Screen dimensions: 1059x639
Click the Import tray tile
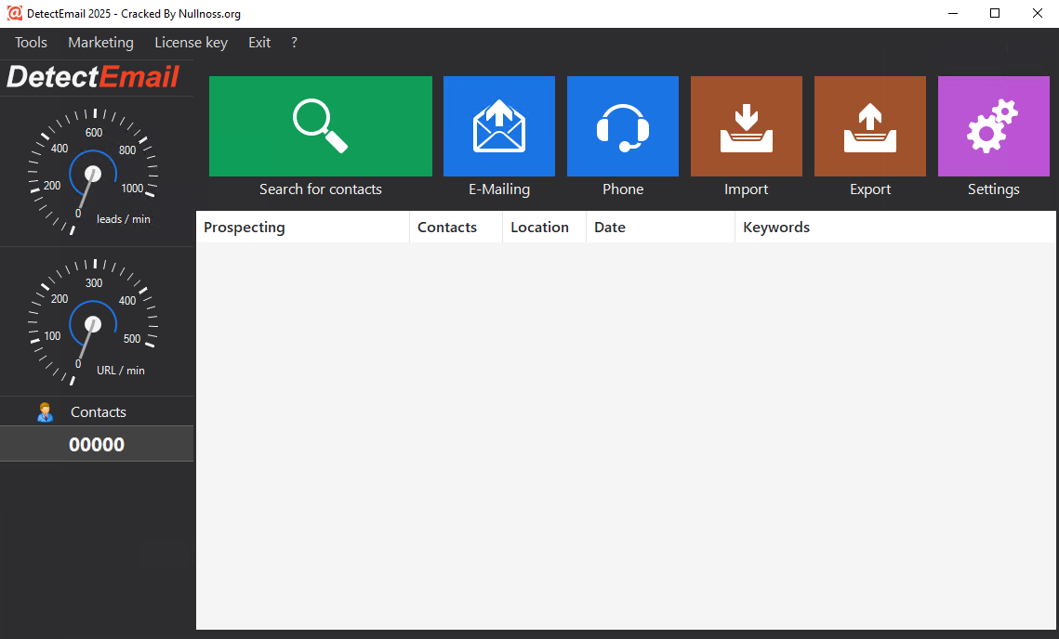pos(747,126)
